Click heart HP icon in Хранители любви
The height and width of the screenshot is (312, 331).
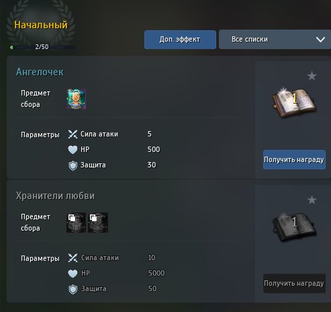[x=73, y=273]
